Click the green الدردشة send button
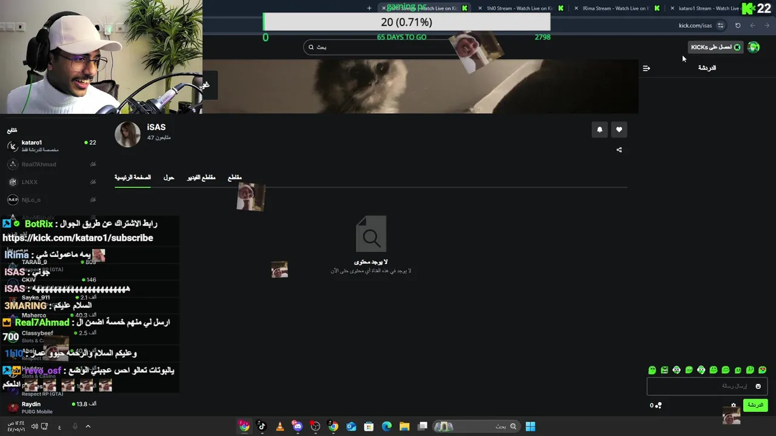 pyautogui.click(x=755, y=405)
